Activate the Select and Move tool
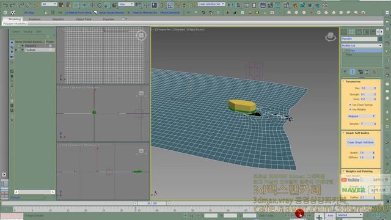Viewport: 391px width, 220px height. 92,5
